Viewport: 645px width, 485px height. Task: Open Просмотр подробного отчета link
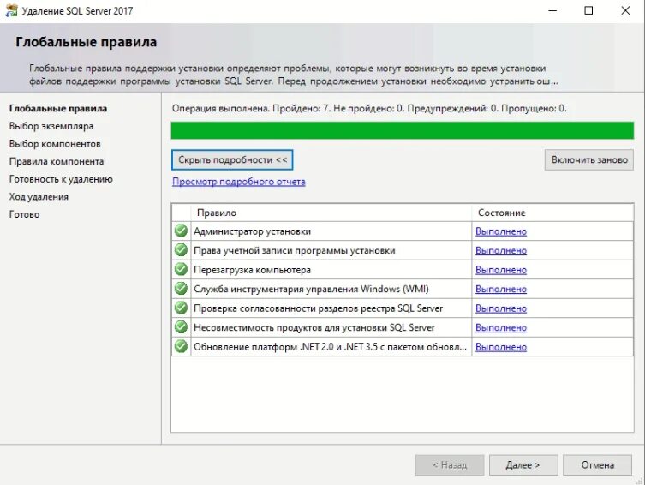click(x=239, y=182)
